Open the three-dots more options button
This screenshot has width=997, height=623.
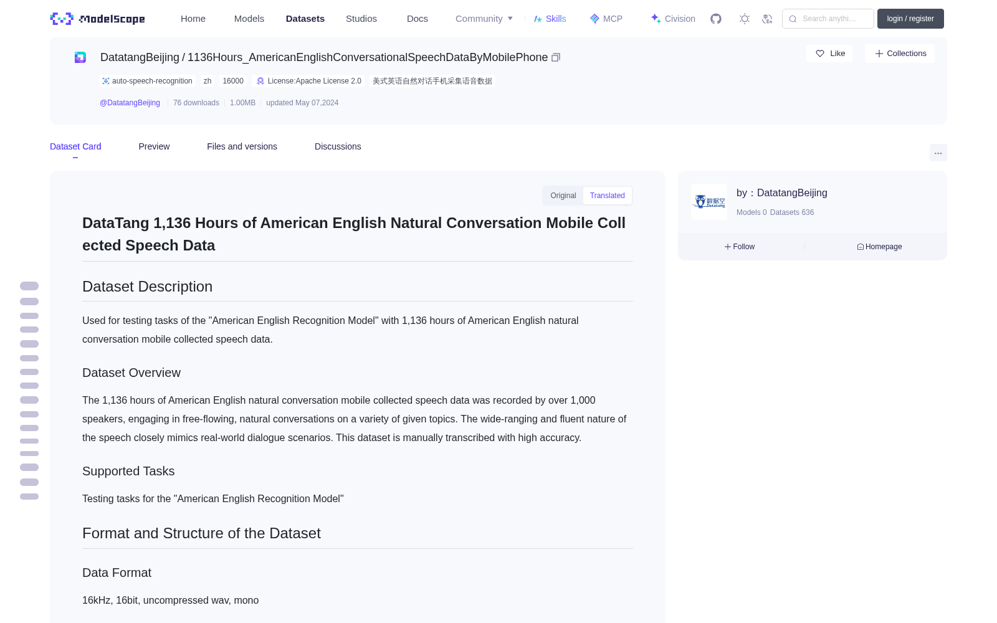coord(938,153)
